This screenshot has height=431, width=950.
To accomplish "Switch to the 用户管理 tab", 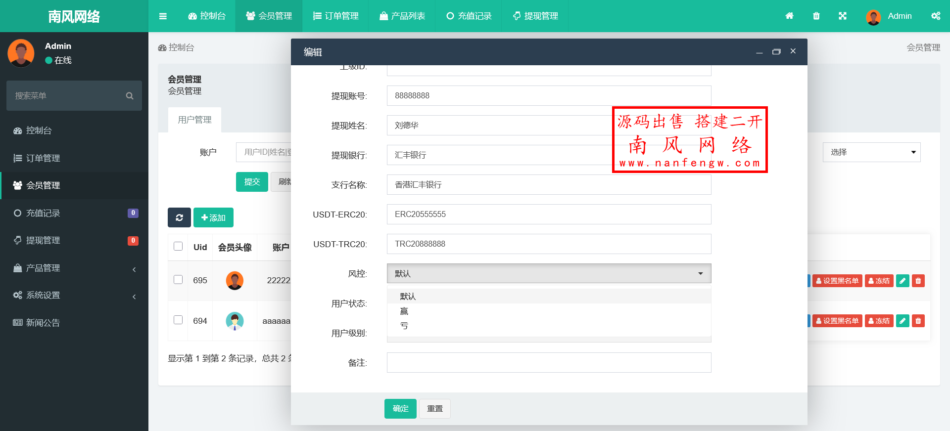I will [x=194, y=120].
